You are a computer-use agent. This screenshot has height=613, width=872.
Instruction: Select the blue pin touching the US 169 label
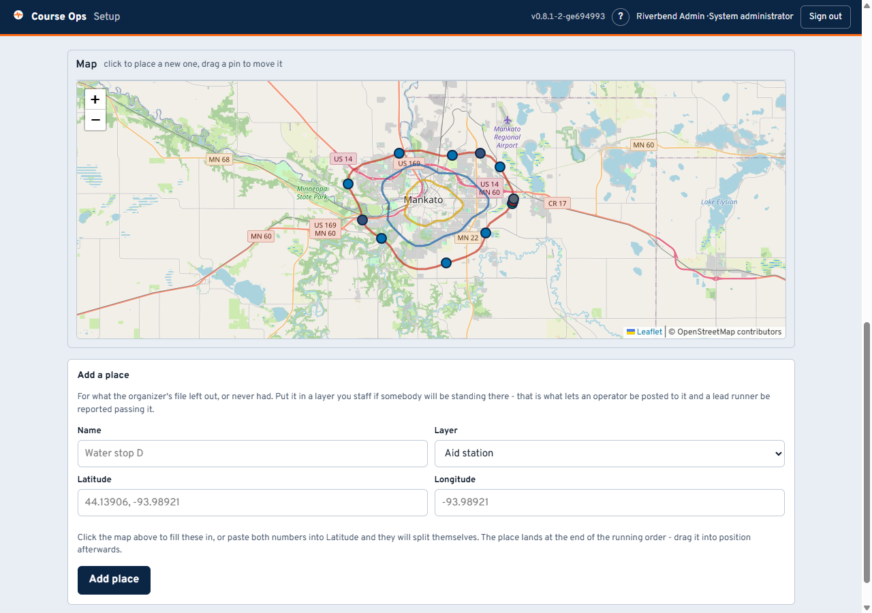pyautogui.click(x=399, y=153)
